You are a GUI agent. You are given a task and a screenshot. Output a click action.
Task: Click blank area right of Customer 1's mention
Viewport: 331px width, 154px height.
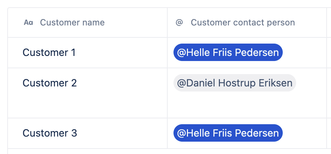click(x=304, y=52)
